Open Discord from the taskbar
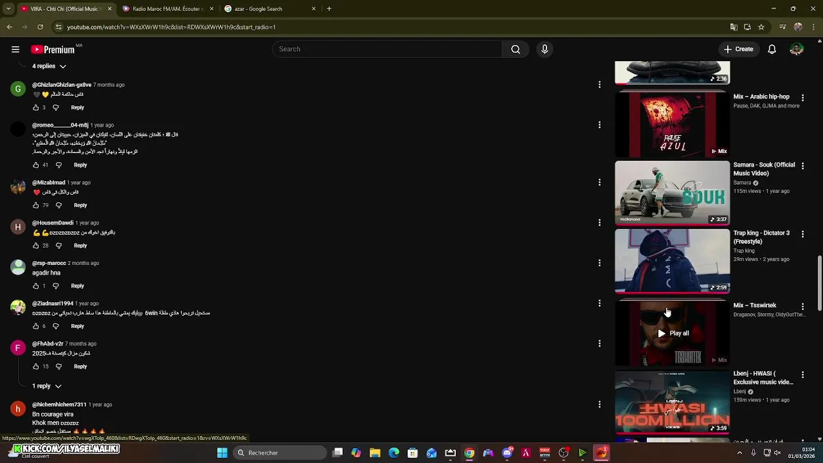Image resolution: width=823 pixels, height=463 pixels. (x=507, y=453)
